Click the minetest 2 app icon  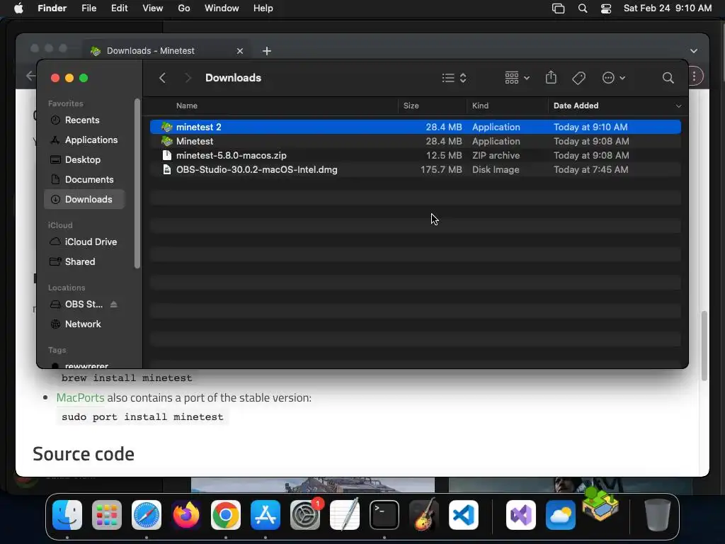[167, 127]
